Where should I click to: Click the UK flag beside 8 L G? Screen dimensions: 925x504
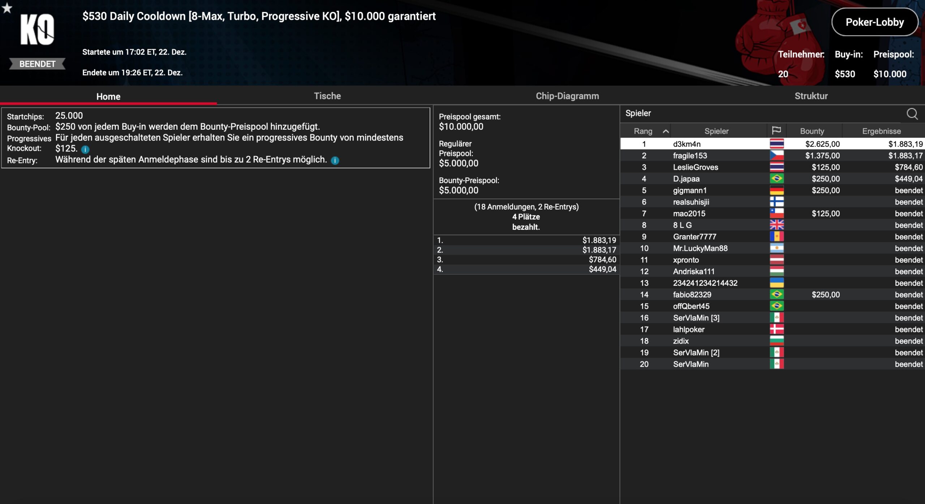pyautogui.click(x=776, y=225)
